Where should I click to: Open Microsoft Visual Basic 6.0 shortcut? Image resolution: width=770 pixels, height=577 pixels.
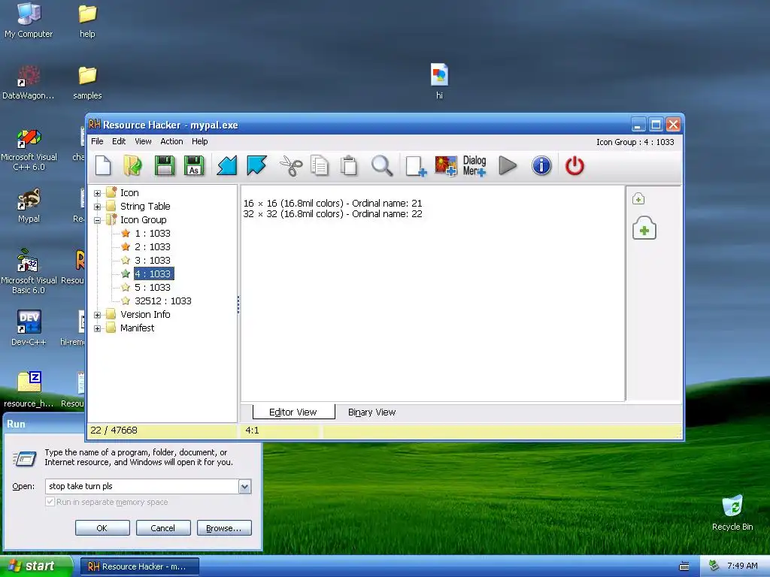pyautogui.click(x=29, y=270)
